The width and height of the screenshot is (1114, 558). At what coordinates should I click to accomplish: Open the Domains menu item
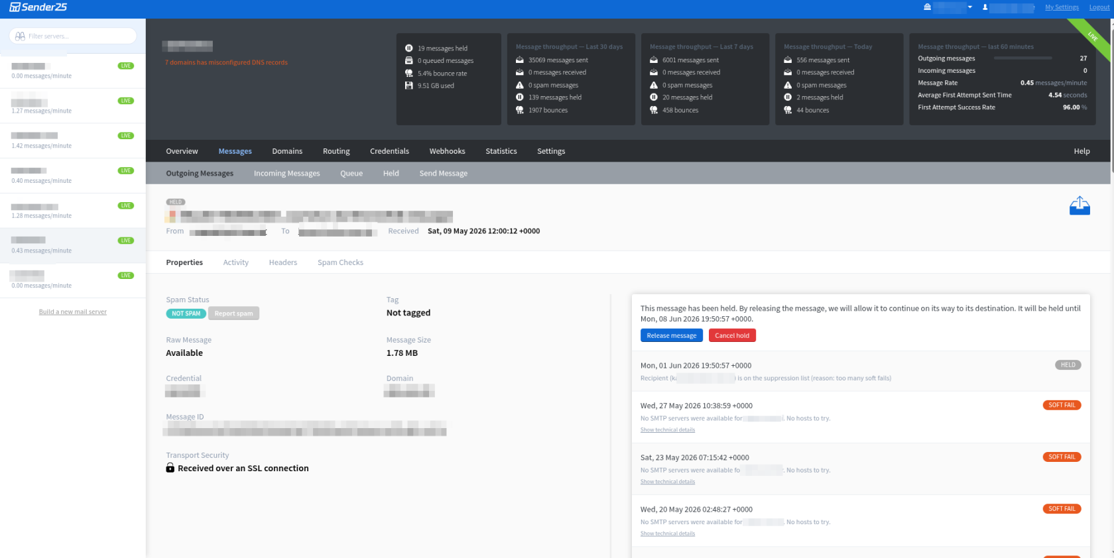coord(287,151)
